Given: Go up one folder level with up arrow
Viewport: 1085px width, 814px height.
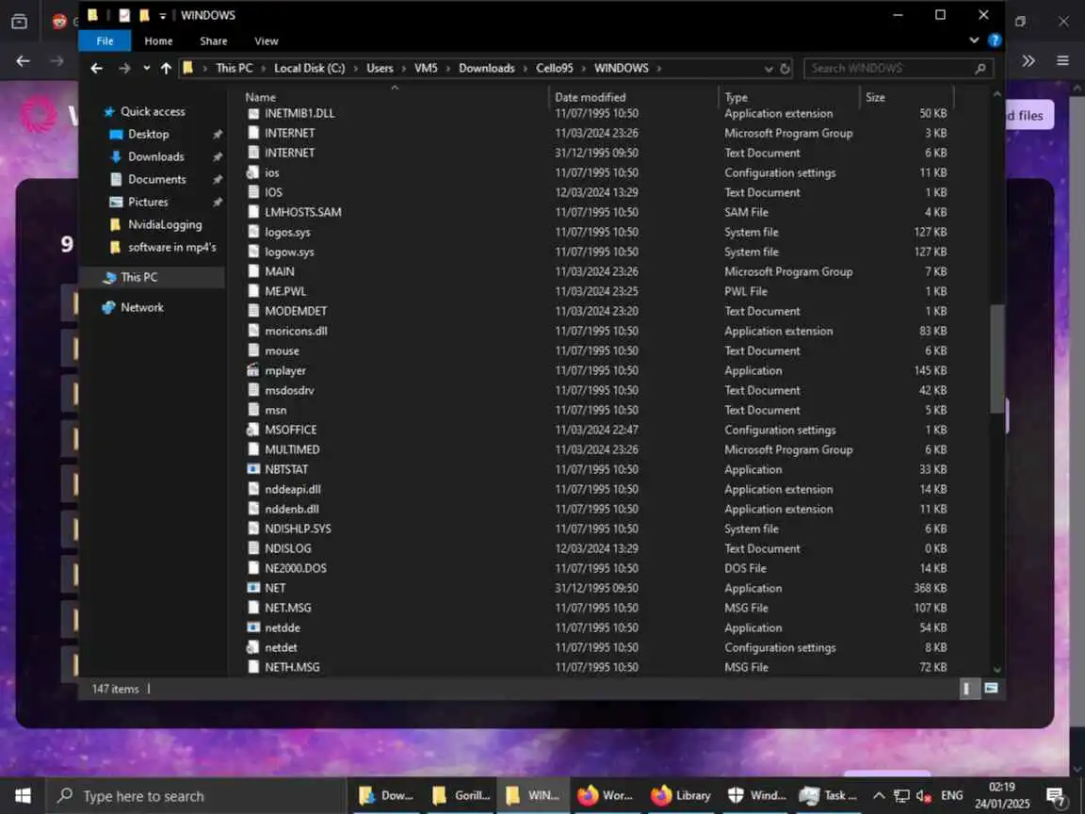Looking at the screenshot, I should [x=166, y=68].
